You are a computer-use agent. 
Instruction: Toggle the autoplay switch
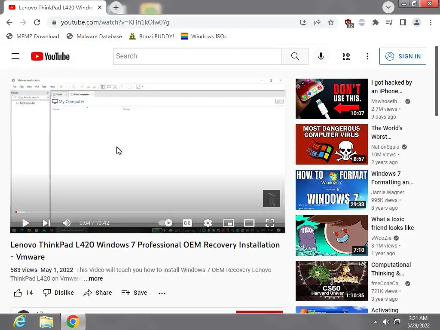click(x=165, y=223)
